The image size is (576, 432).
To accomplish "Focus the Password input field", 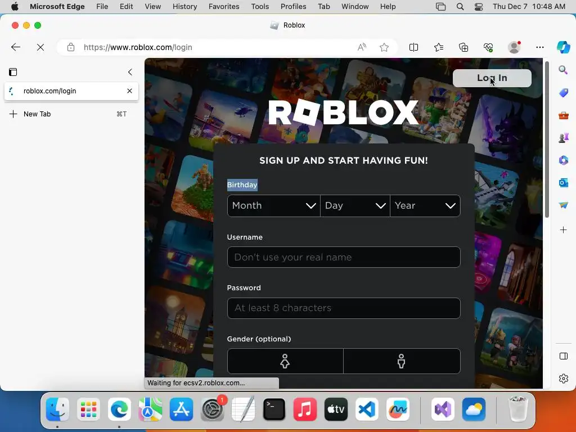I will pos(344,308).
